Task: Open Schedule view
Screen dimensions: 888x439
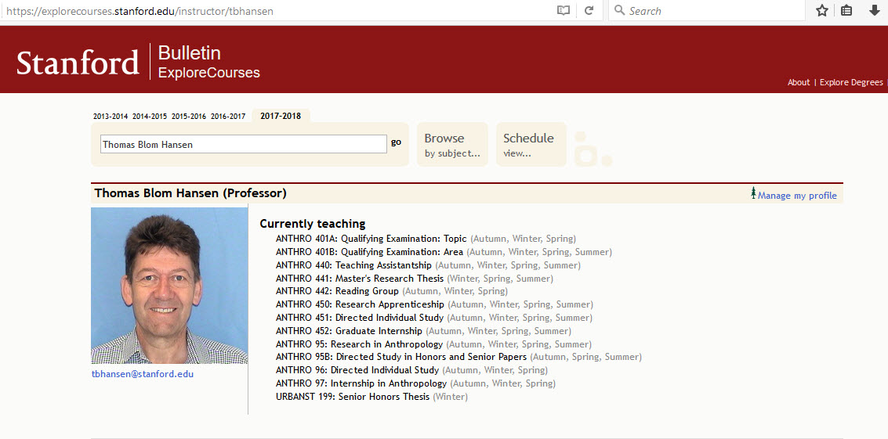Action: pos(531,145)
